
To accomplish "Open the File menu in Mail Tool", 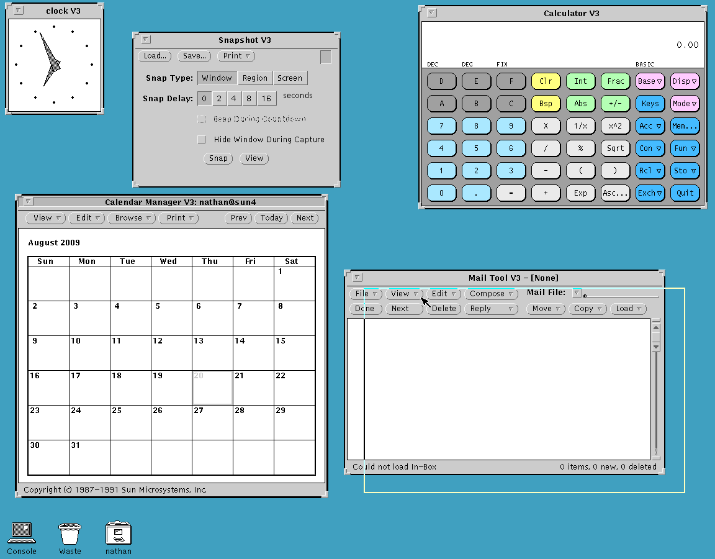I will (366, 294).
